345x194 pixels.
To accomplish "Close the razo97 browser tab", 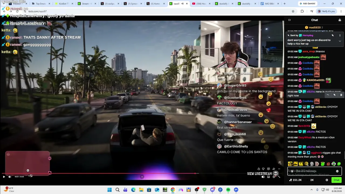I will (187, 4).
